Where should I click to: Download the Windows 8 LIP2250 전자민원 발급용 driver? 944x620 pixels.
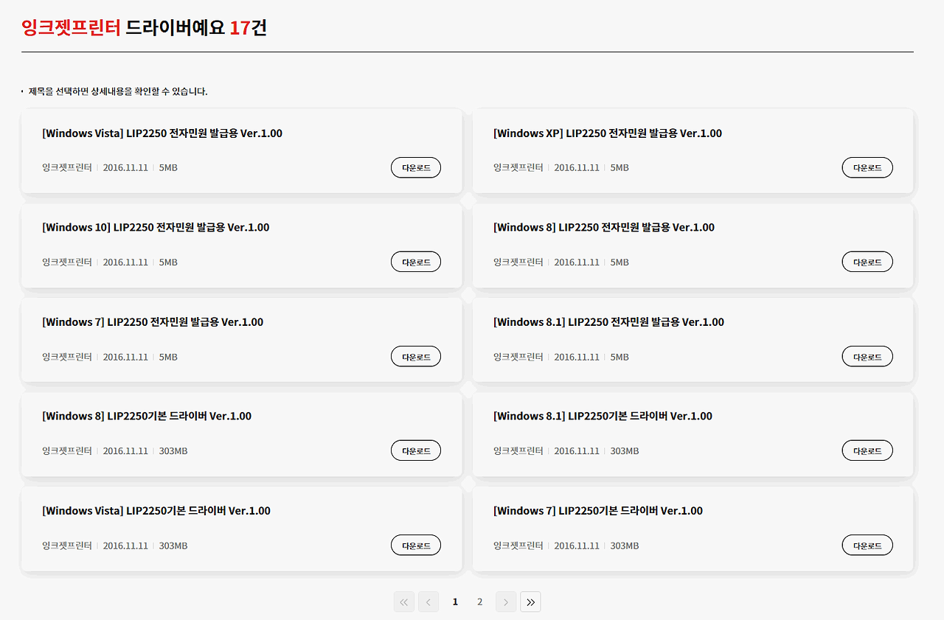pos(867,261)
